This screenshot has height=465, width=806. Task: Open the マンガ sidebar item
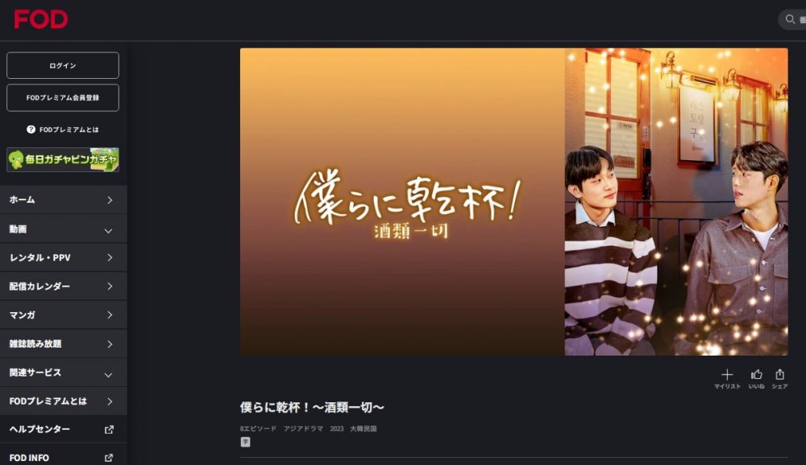click(64, 315)
